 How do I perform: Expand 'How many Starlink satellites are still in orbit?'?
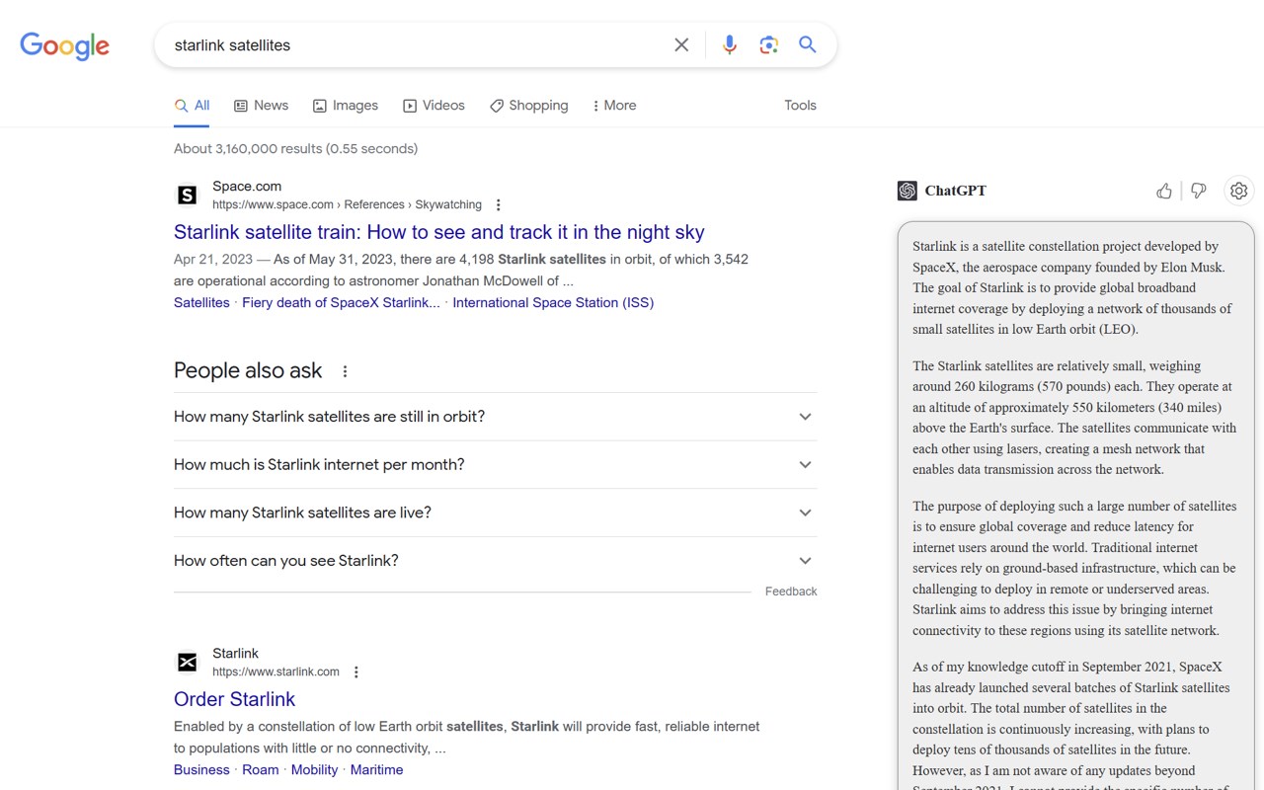click(495, 417)
